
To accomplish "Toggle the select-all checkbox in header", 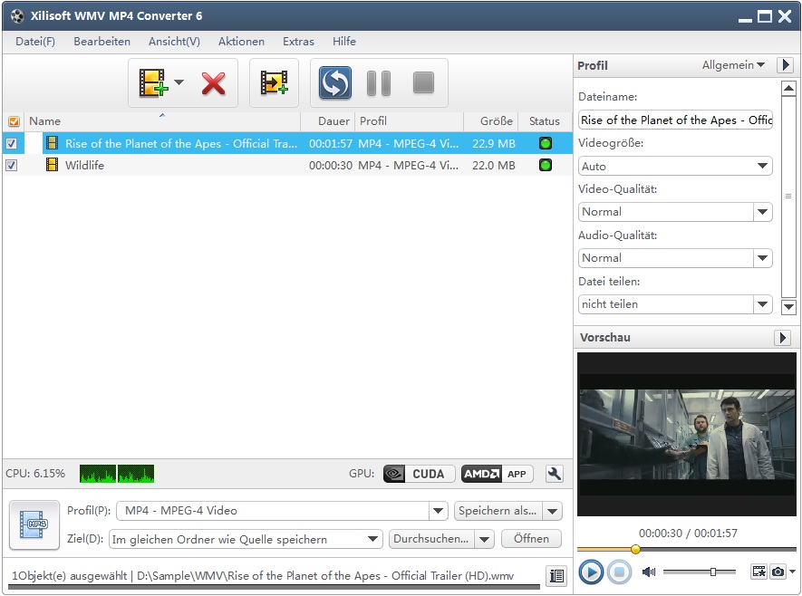I will [x=14, y=121].
